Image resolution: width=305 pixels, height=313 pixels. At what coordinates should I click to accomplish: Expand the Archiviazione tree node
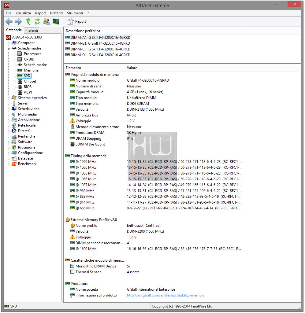pos(9,120)
